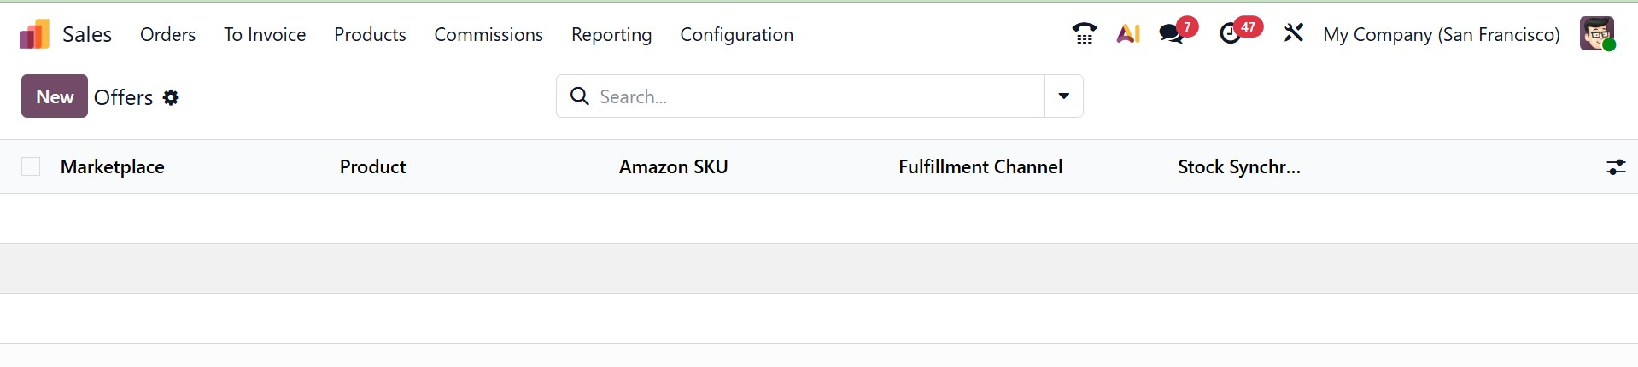Launch the AI assistant icon
Image resolution: width=1638 pixels, height=367 pixels.
[1128, 34]
